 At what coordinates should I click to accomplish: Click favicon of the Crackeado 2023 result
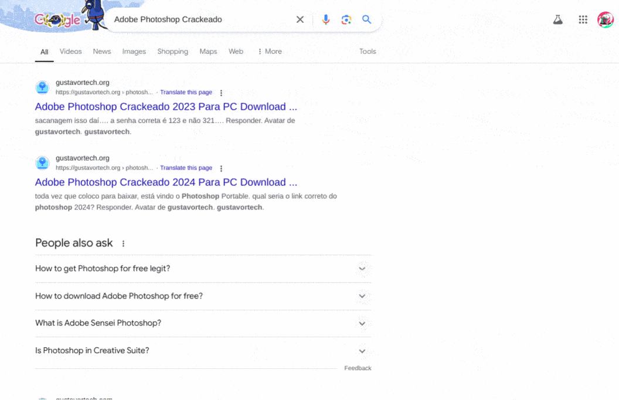click(42, 87)
